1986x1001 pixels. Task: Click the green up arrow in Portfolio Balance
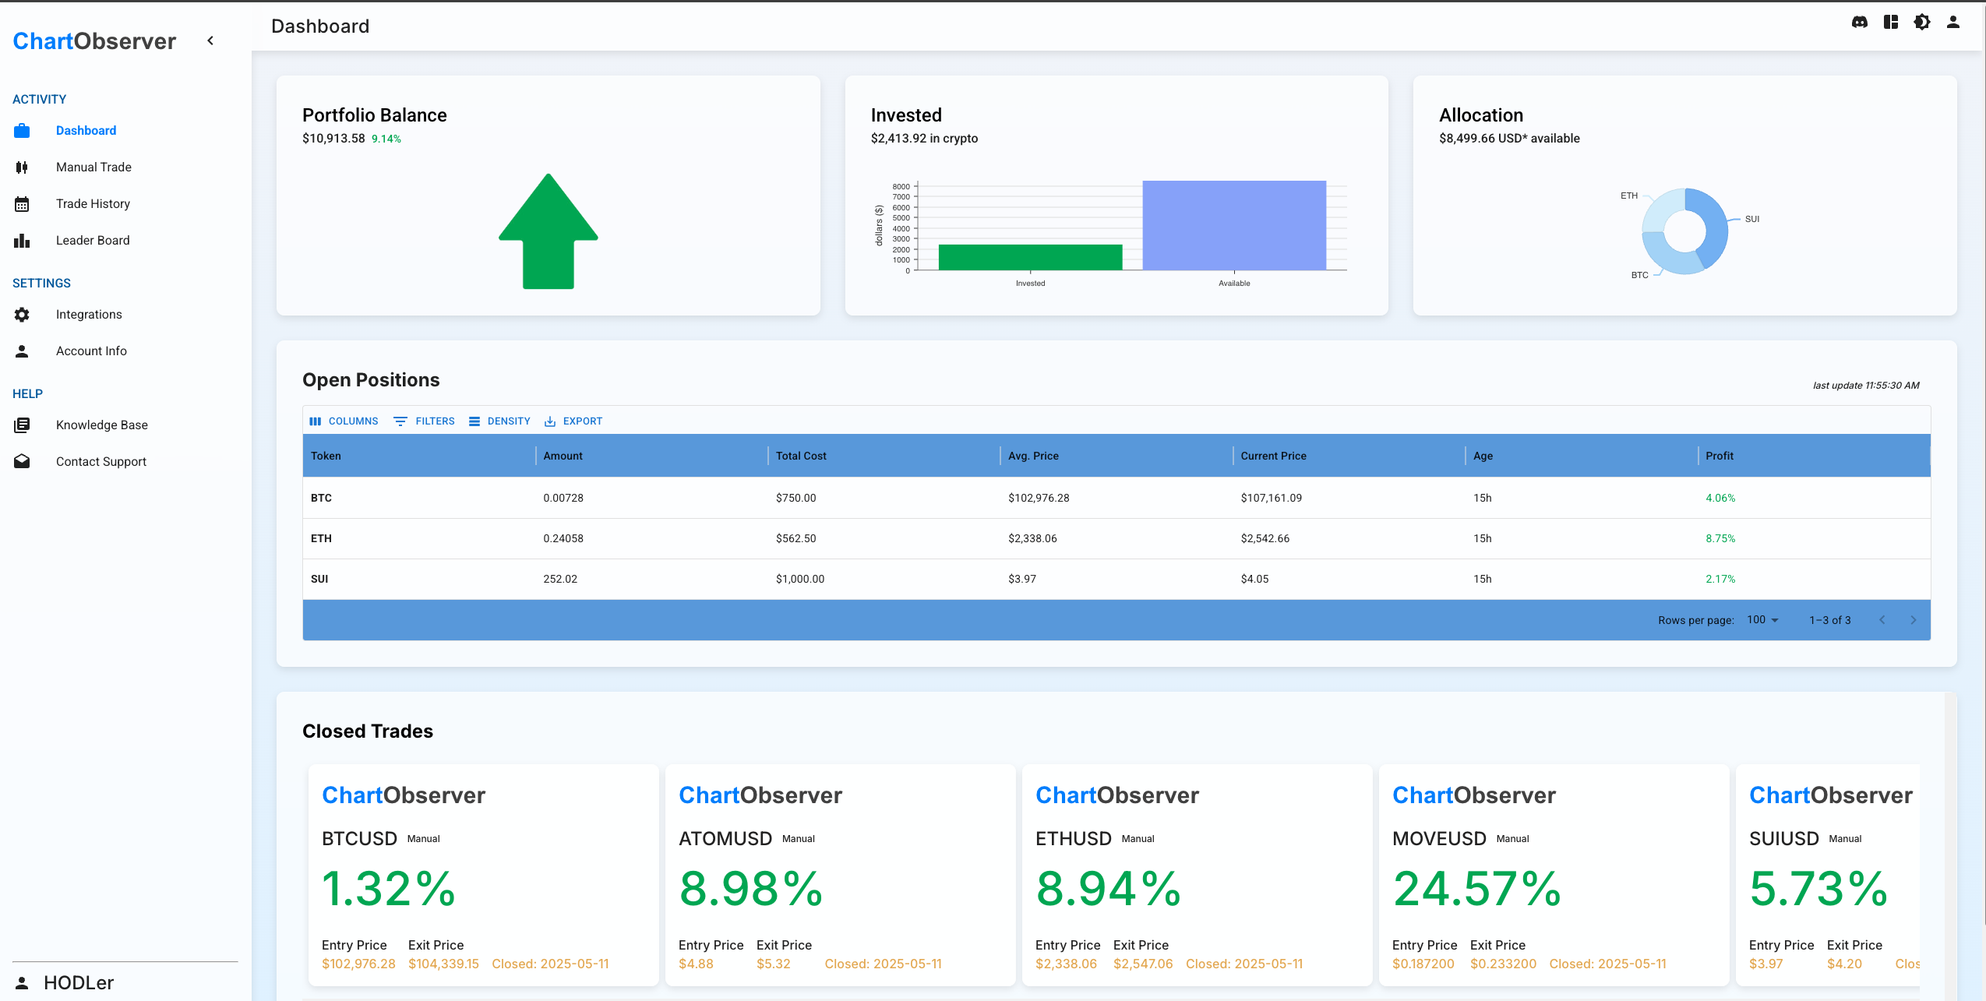(x=549, y=231)
